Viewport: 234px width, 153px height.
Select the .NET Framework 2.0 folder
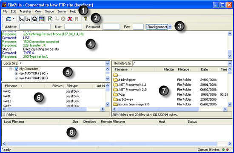pos(130,90)
